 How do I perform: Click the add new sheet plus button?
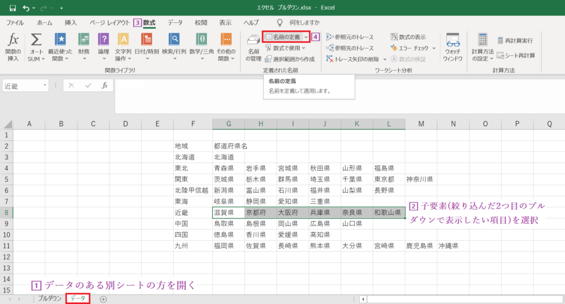click(x=103, y=298)
